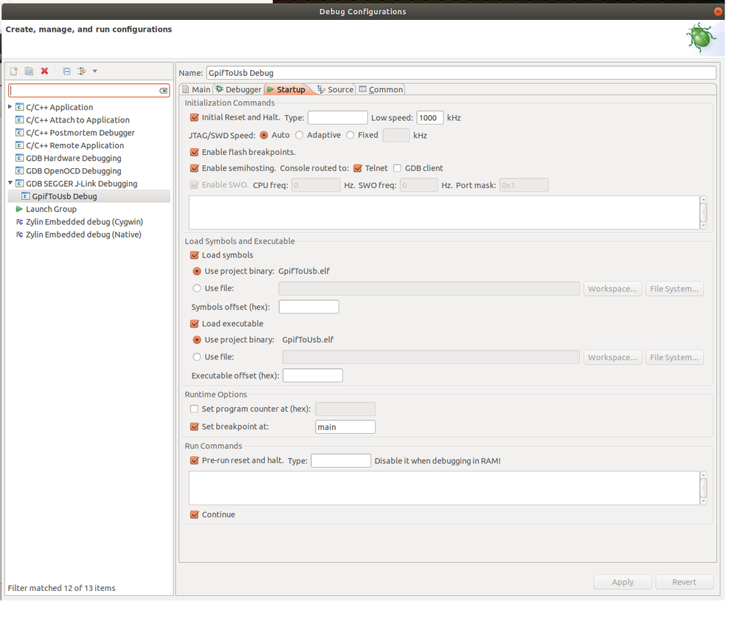Duplicate the selected launch configuration
The width and height of the screenshot is (737, 633).
[x=28, y=71]
